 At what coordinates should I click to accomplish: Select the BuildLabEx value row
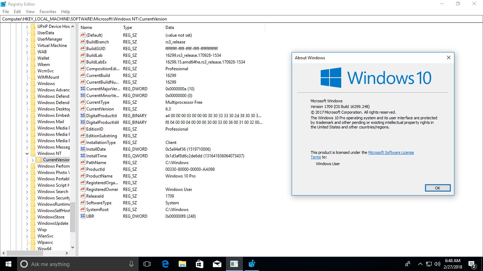[x=171, y=62]
